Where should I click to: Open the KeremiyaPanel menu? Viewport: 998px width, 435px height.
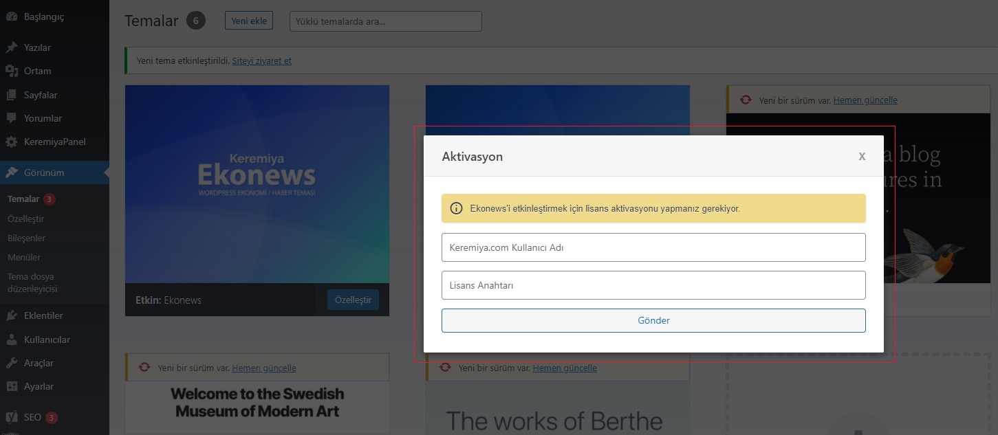[54, 142]
